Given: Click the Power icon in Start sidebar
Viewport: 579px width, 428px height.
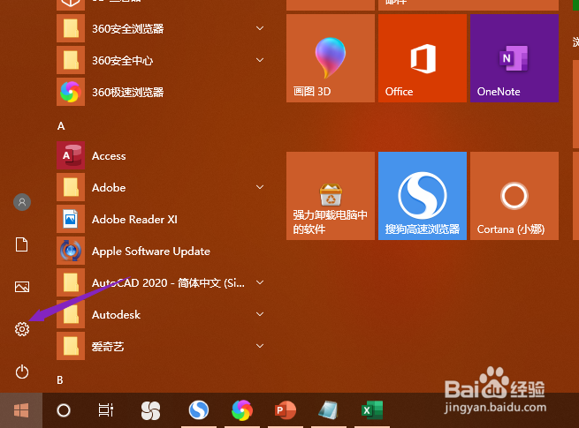Looking at the screenshot, I should pyautogui.click(x=22, y=372).
